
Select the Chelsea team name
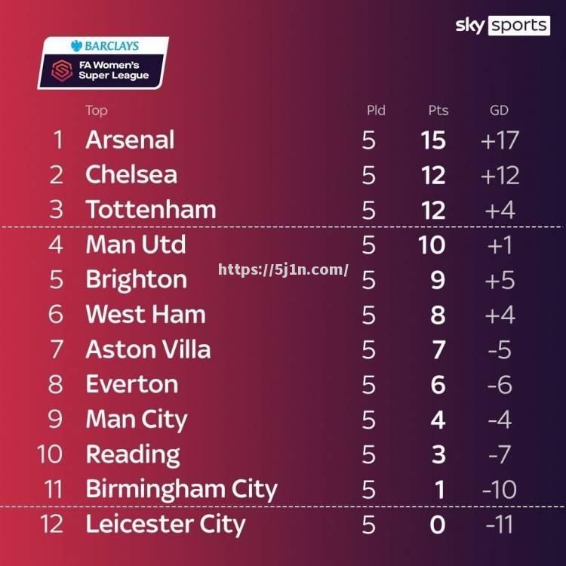click(x=131, y=175)
